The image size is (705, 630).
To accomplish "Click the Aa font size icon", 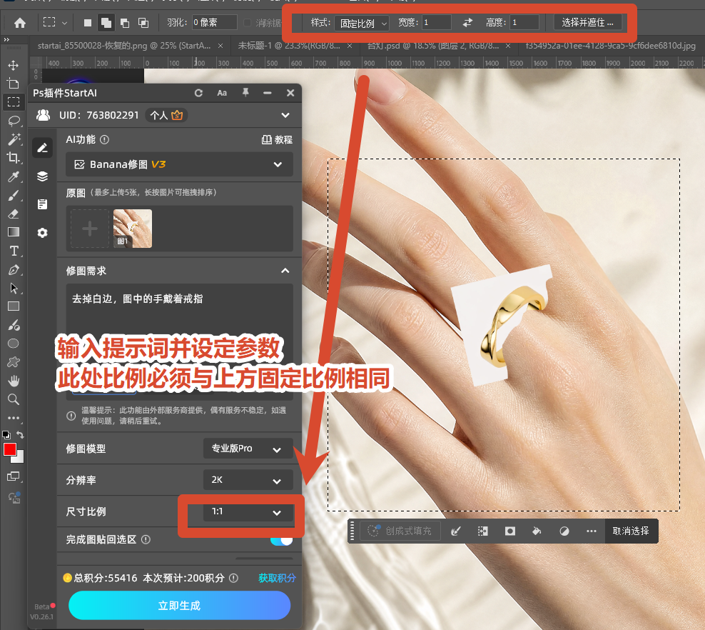I will 222,93.
